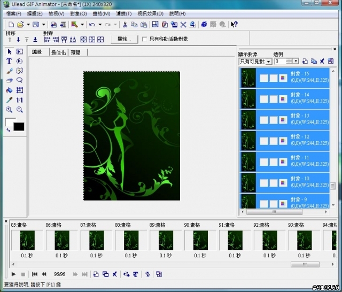
Task: Click the 屬性... button
Action: pyautogui.click(x=125, y=39)
